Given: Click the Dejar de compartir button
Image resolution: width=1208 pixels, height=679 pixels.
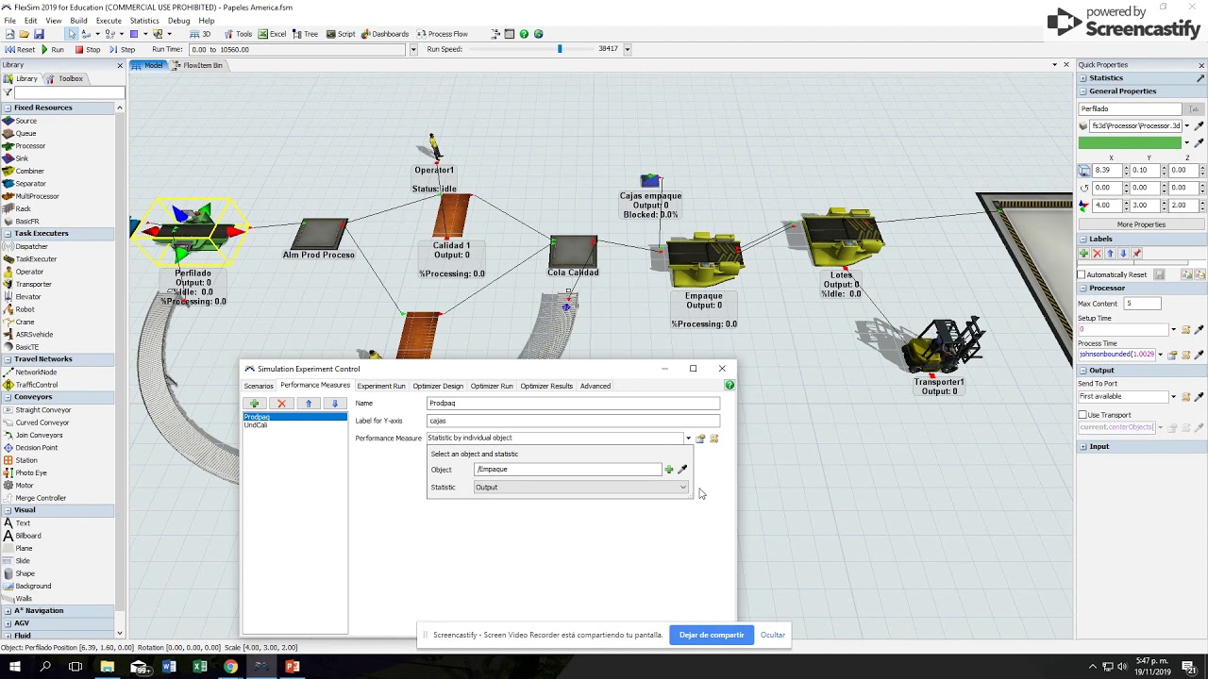Looking at the screenshot, I should (712, 635).
